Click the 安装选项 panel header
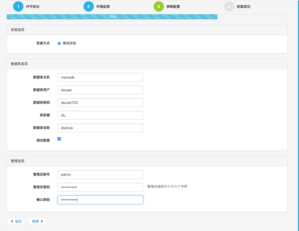 pos(147,30)
